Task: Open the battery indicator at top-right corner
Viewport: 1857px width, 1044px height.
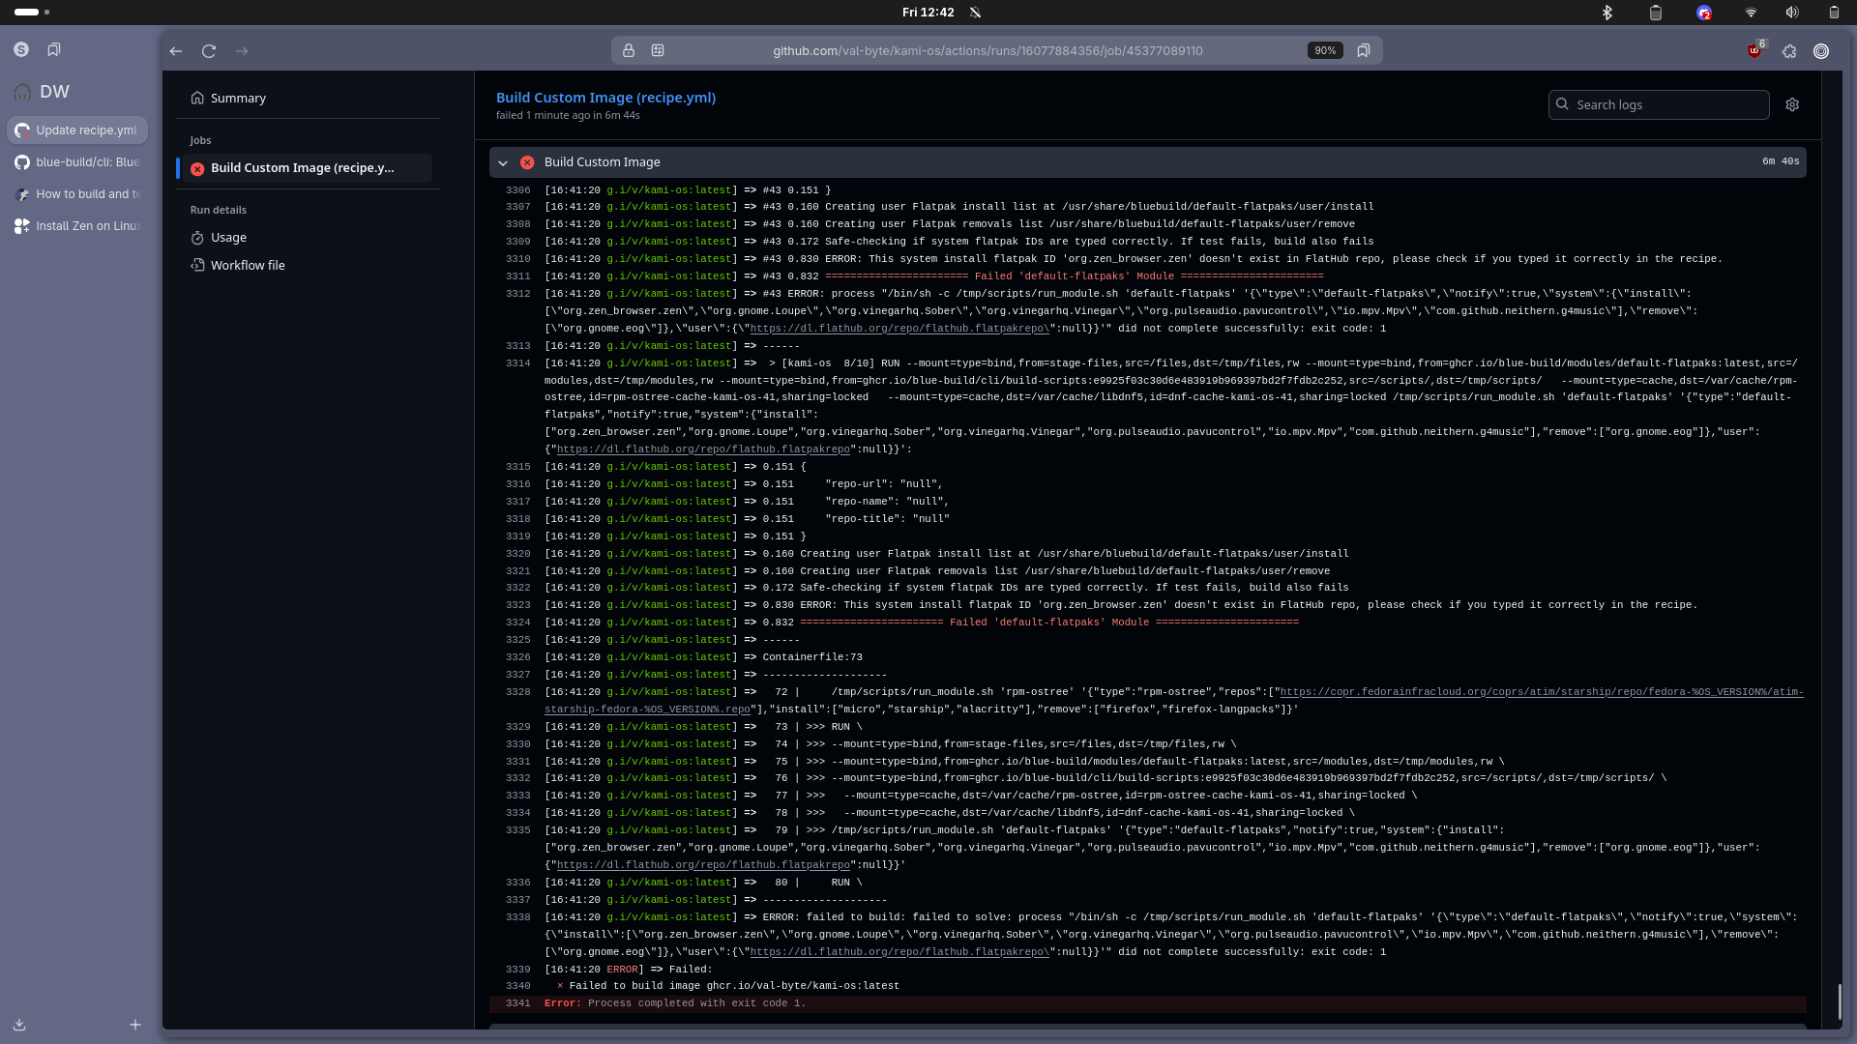Action: pos(1834,13)
